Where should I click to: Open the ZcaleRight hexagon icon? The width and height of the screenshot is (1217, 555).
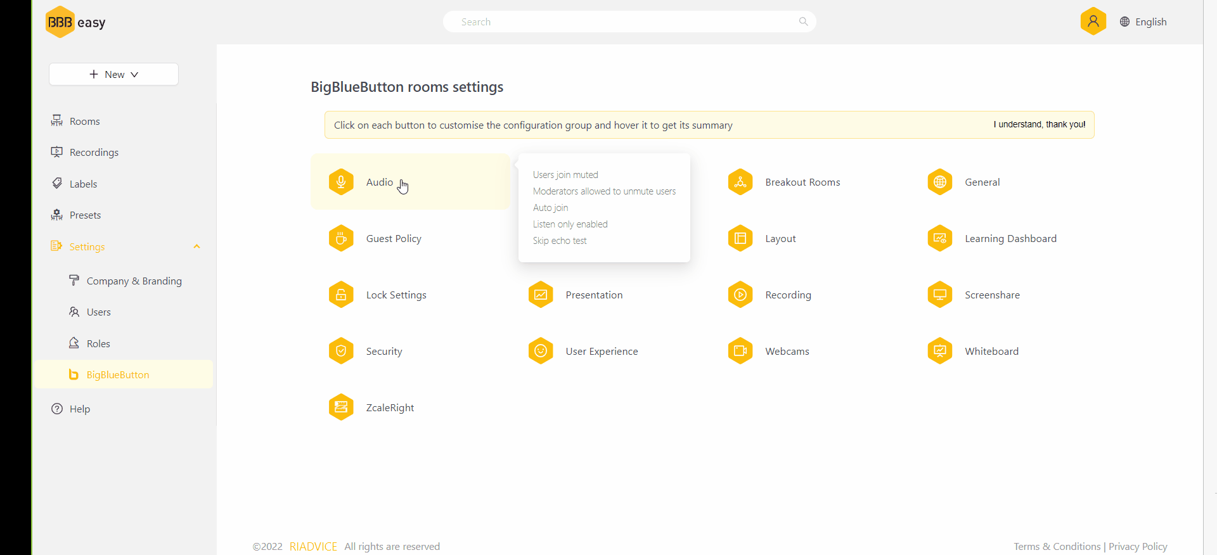[x=341, y=407]
